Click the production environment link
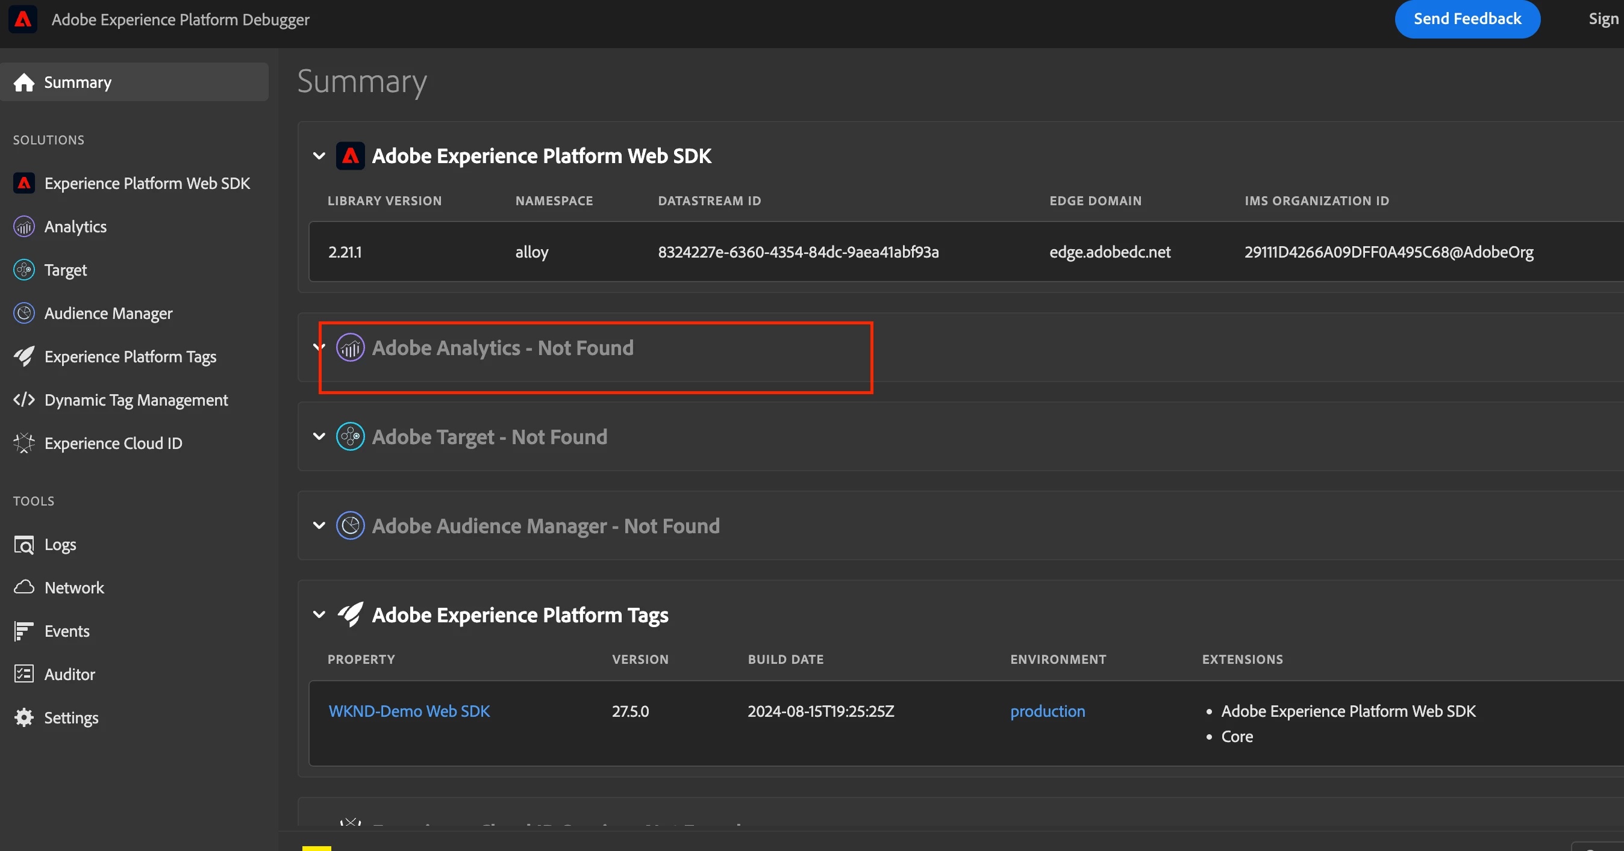The width and height of the screenshot is (1624, 851). coord(1047,711)
